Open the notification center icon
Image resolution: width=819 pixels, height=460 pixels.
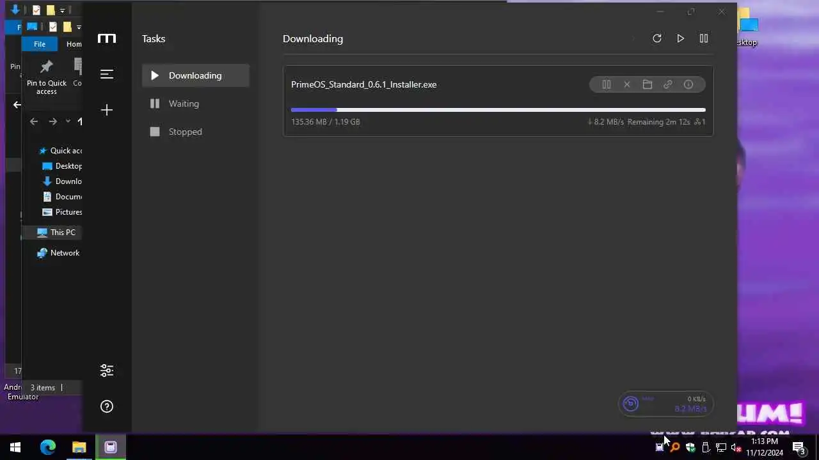coord(799,447)
